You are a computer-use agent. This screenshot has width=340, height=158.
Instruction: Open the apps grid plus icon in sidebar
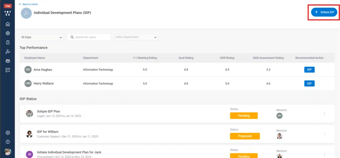pyautogui.click(x=8, y=70)
